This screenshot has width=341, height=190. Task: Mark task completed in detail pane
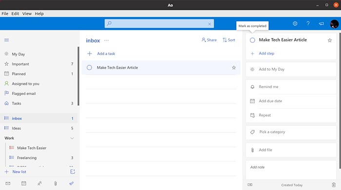[x=252, y=40]
